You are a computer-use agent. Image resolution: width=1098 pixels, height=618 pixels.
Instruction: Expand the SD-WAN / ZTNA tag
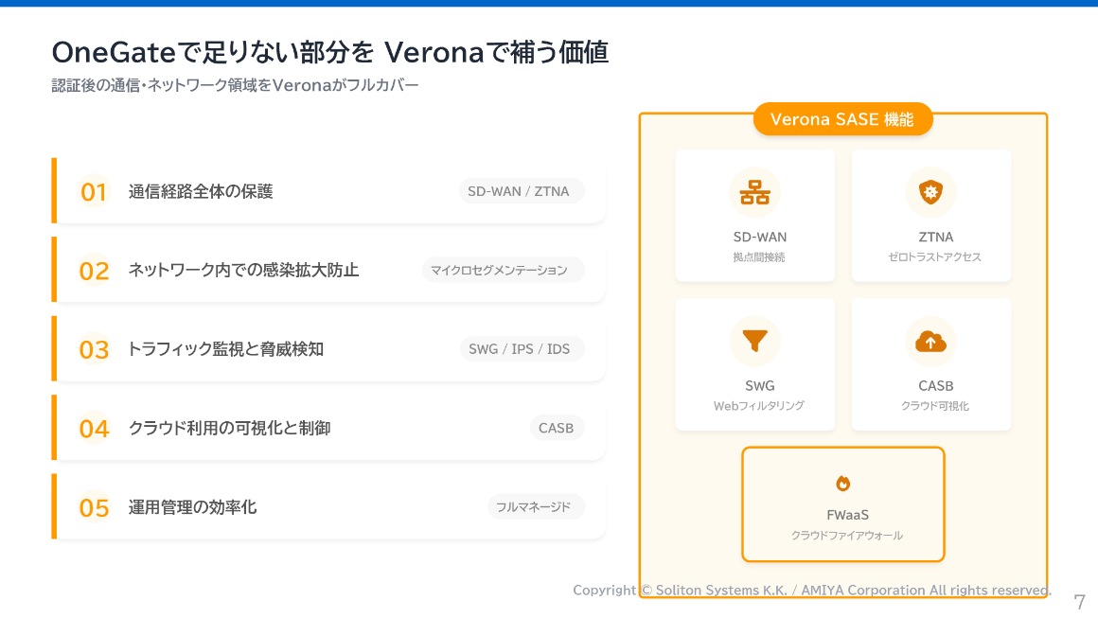pos(521,190)
